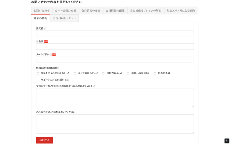This screenshot has height=144, width=230.
Task: Select 対応エリア外による解約 tab
Action: (x=181, y=11)
